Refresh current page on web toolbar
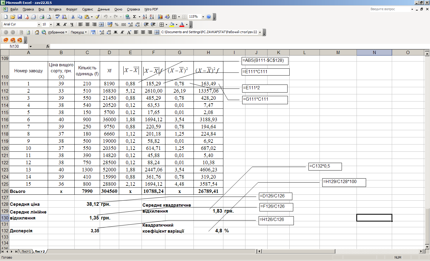Image resolution: width=430 pixels, height=261 pixels. point(28,32)
